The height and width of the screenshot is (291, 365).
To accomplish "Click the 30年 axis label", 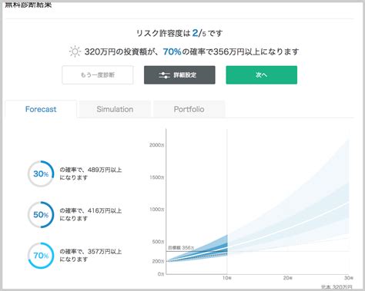I will pyautogui.click(x=348, y=278).
